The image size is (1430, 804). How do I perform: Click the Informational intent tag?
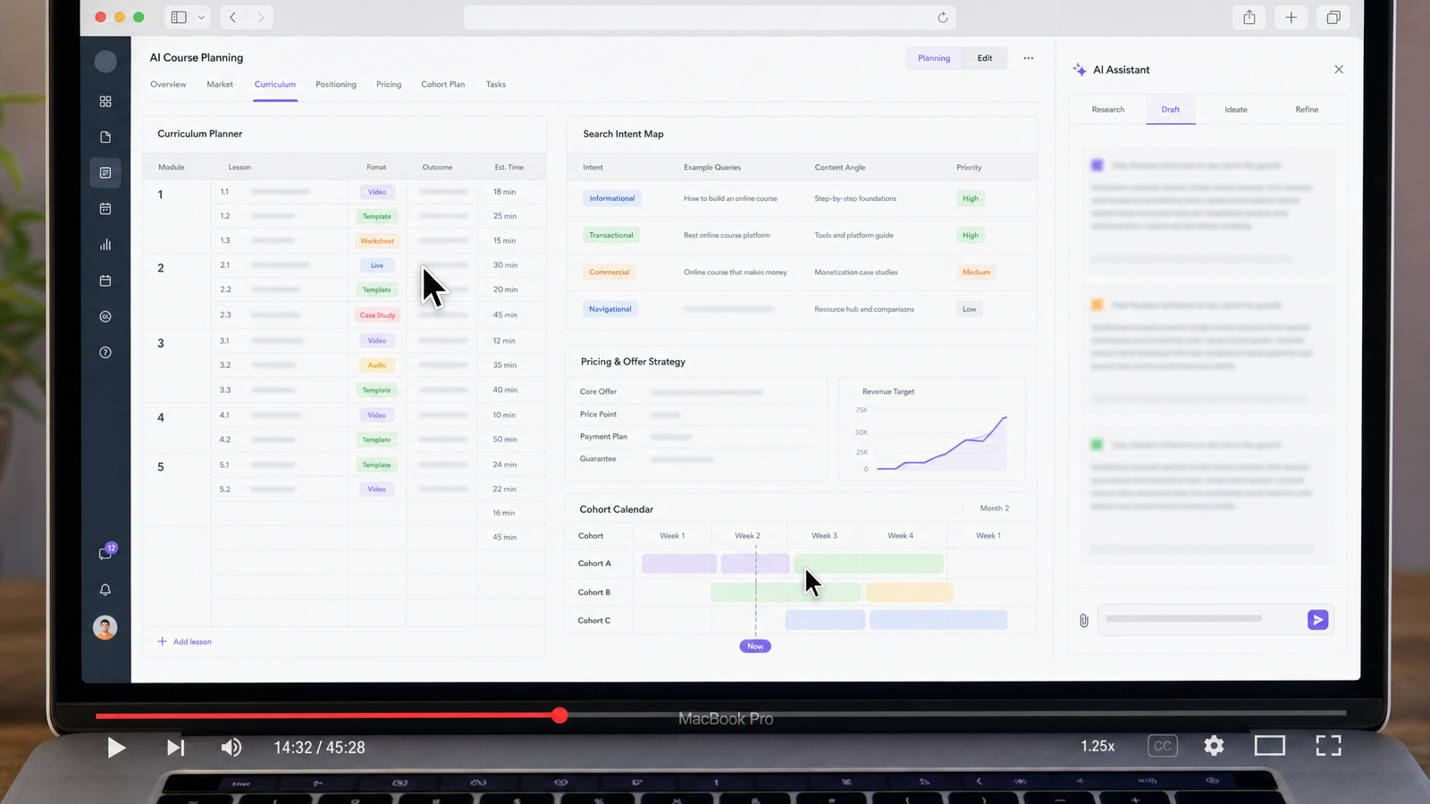click(x=612, y=198)
